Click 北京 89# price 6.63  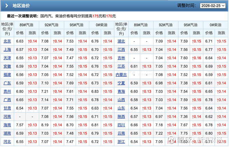coord(20,41)
